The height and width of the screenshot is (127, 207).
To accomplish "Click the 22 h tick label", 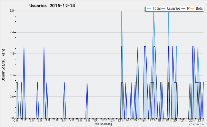I will point(192,120).
